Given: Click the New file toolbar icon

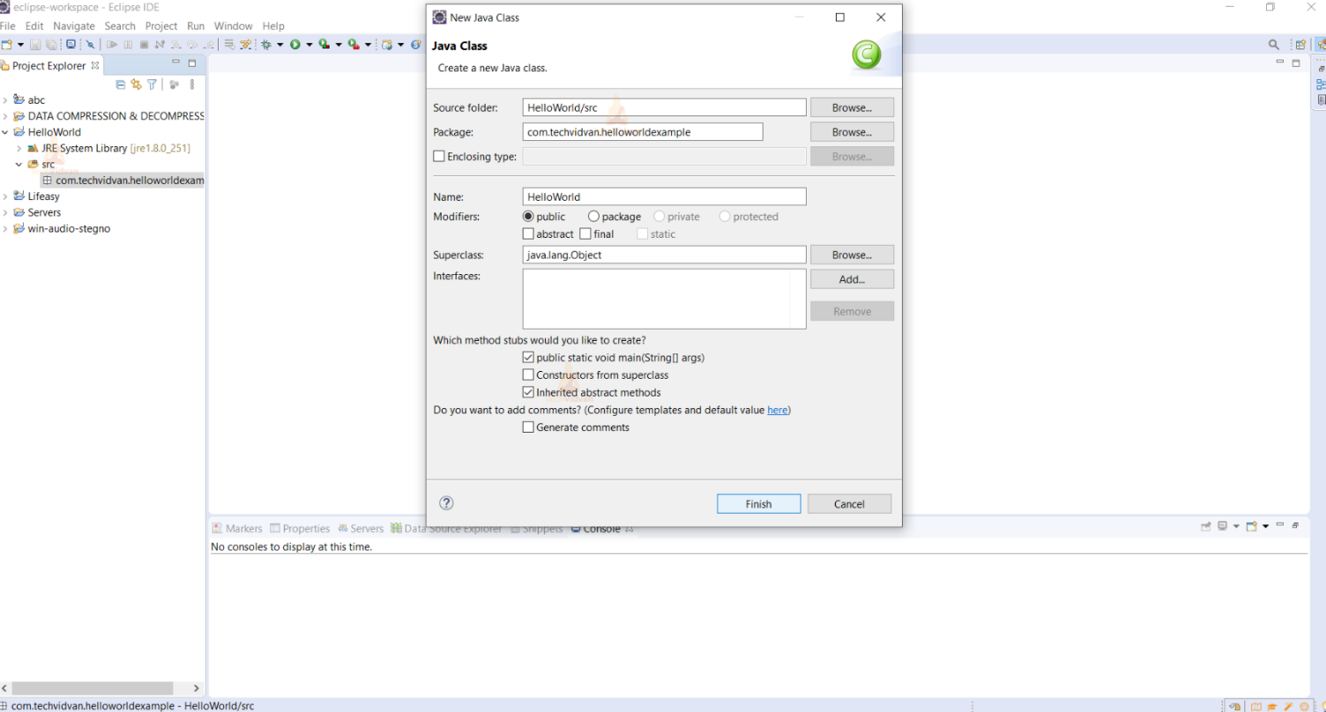Looking at the screenshot, I should coord(7,45).
